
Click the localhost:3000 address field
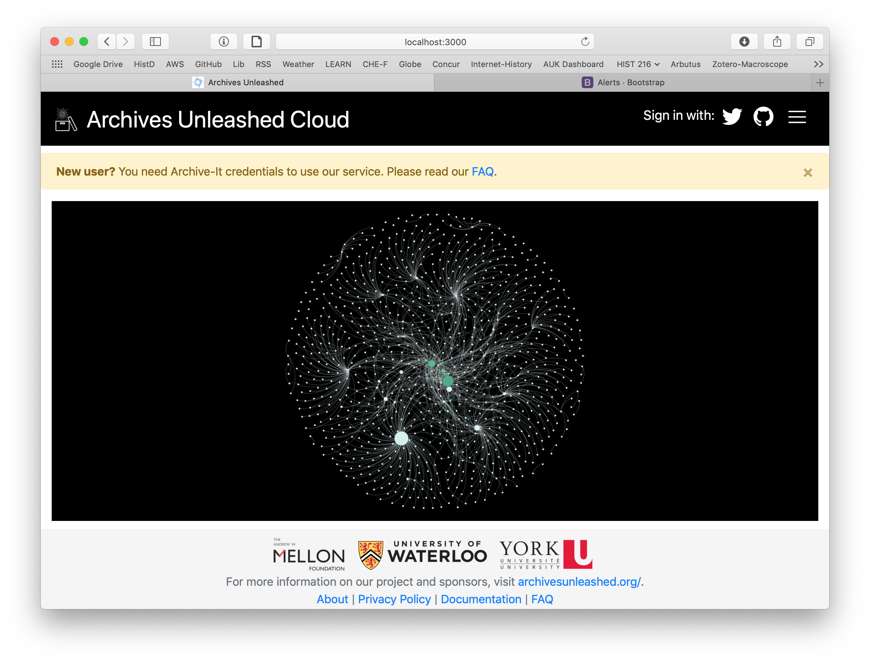435,42
